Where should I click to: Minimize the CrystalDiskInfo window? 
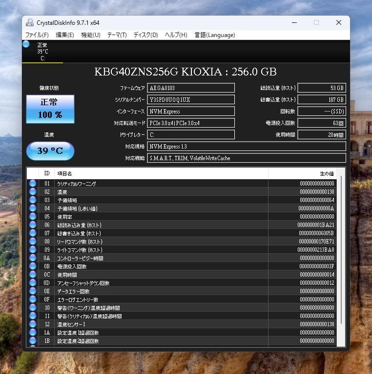pyautogui.click(x=294, y=23)
